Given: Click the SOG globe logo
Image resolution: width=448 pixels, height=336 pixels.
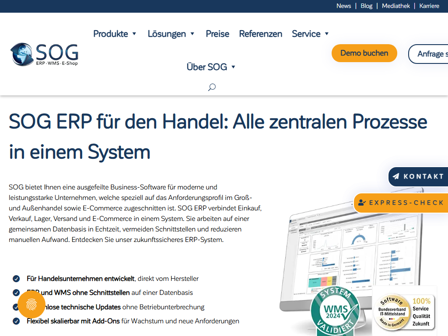Looking at the screenshot, I should pyautogui.click(x=44, y=54).
